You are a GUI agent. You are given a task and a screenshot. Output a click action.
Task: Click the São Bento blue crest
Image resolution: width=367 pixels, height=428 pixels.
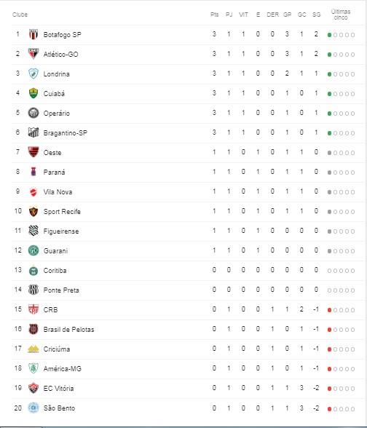tap(33, 408)
